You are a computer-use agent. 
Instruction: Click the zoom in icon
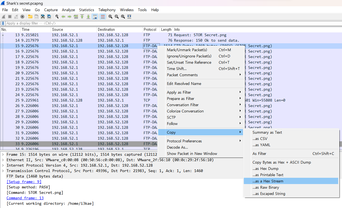point(110,17)
